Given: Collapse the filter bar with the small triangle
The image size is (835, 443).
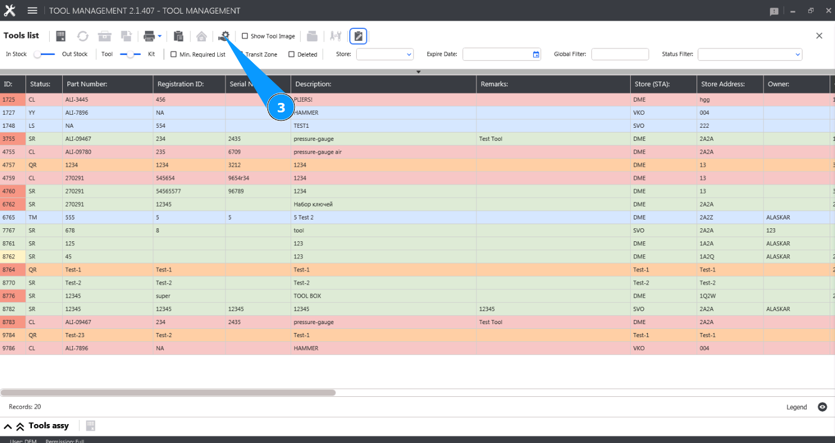Looking at the screenshot, I should (x=418, y=72).
